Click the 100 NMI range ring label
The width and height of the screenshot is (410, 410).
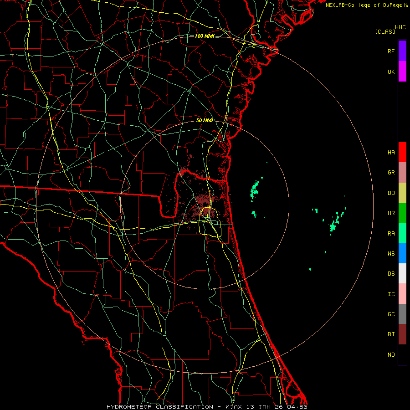click(205, 36)
